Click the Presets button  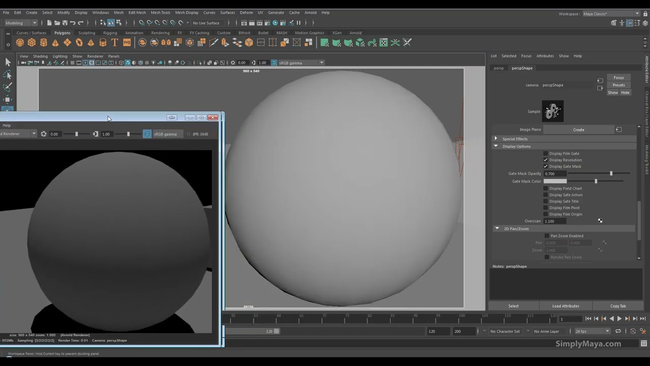click(x=619, y=85)
